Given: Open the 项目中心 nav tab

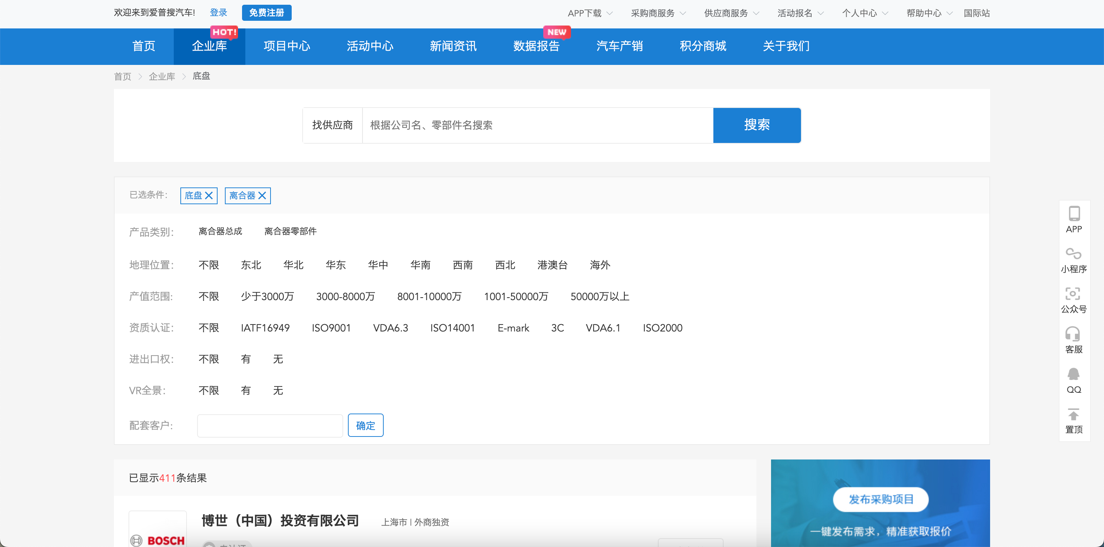Looking at the screenshot, I should (x=287, y=46).
